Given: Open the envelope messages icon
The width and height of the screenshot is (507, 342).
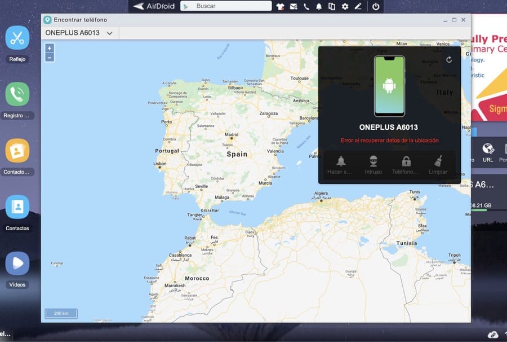Looking at the screenshot, I should click(x=293, y=6).
